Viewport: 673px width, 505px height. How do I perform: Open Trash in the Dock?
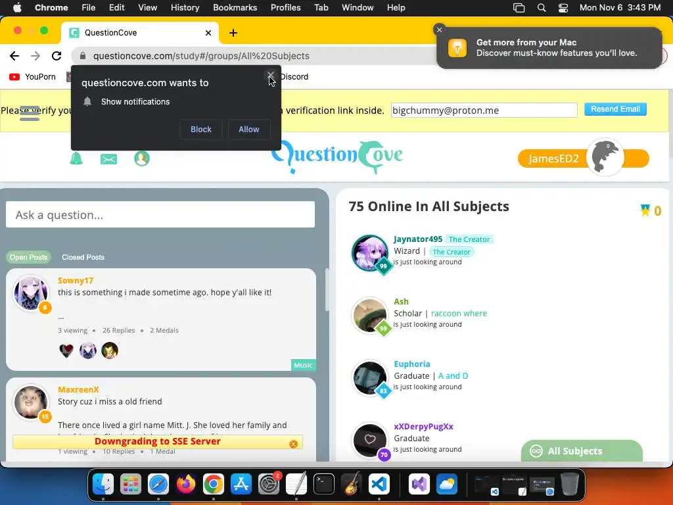point(570,485)
